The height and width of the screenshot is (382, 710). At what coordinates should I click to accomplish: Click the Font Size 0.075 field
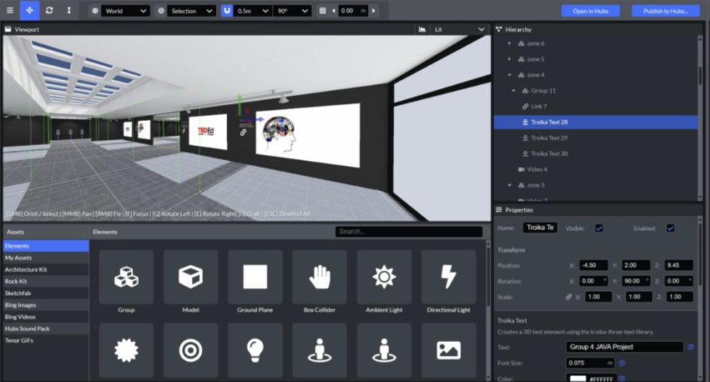590,363
